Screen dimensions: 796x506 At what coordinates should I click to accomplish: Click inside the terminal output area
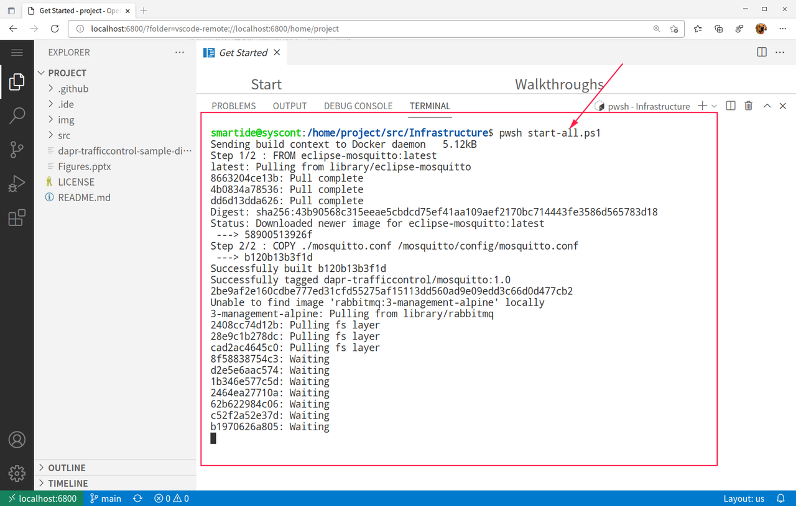click(x=459, y=289)
